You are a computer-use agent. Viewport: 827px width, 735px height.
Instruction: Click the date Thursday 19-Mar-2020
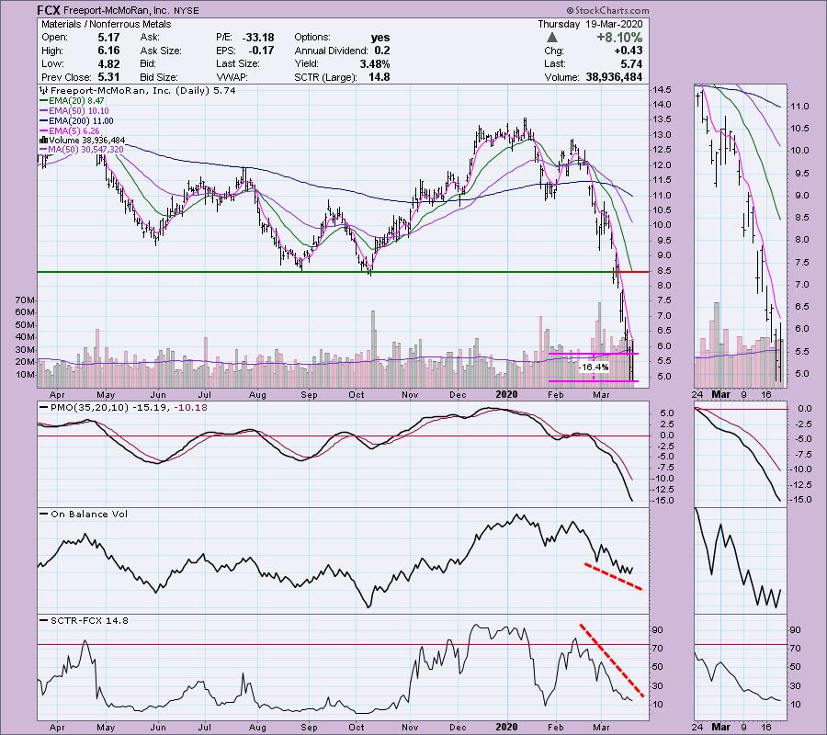point(590,24)
